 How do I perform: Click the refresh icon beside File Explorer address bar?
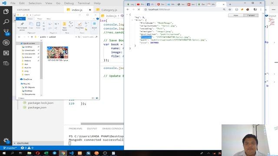pyautogui.click(x=79, y=37)
